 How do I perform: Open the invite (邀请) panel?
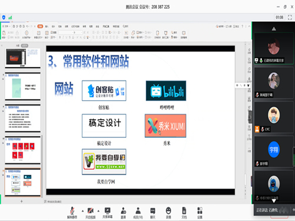[123, 213]
